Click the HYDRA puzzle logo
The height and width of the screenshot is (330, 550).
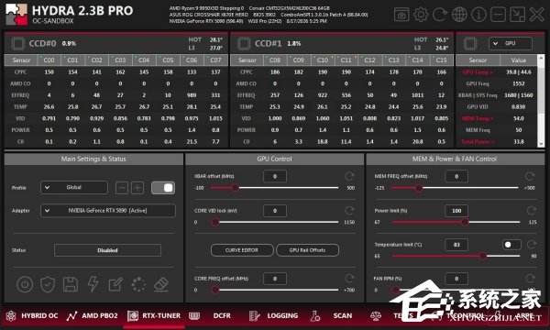[16, 15]
